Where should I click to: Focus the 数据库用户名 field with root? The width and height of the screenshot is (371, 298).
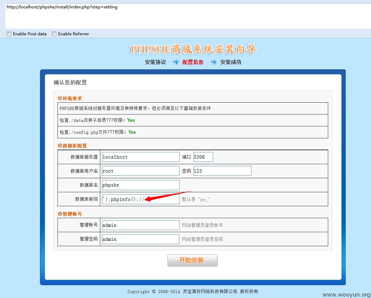(x=140, y=171)
